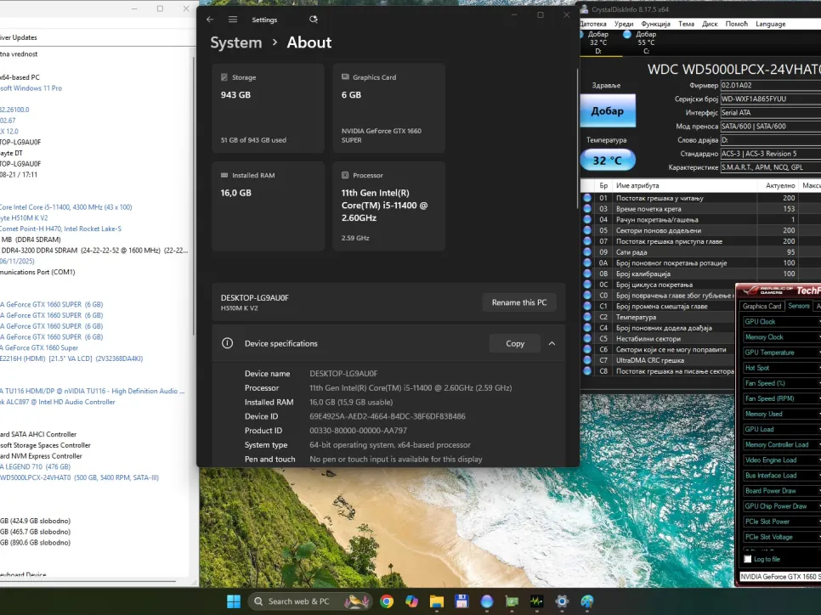Launch Copilot from the taskbar
821x615 pixels.
412,601
